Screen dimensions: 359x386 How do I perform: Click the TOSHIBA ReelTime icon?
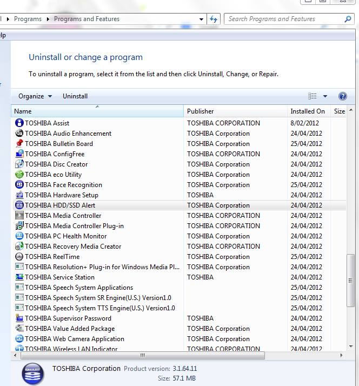19,257
